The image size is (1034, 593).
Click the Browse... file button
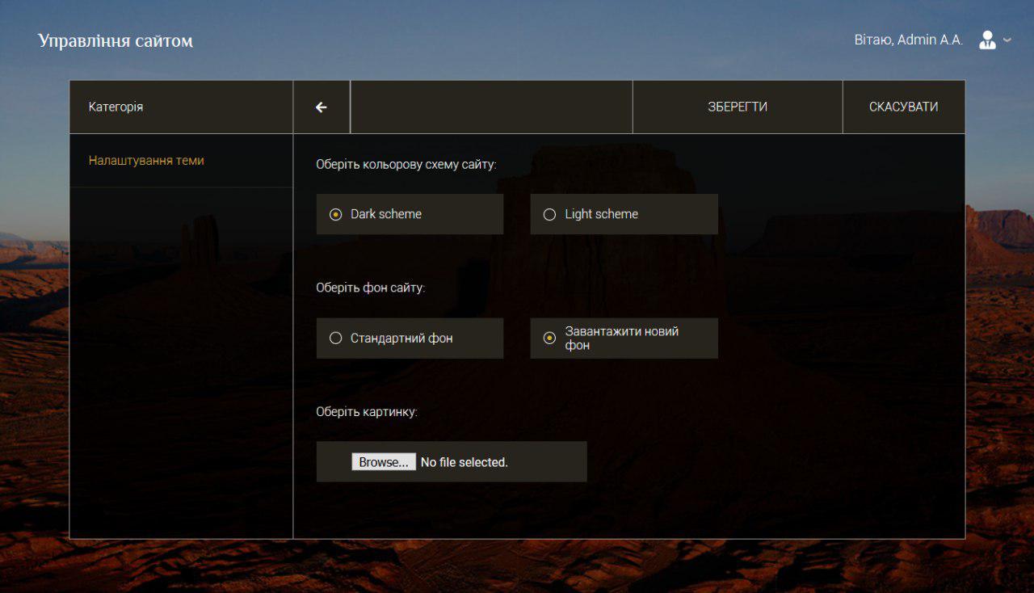pyautogui.click(x=384, y=462)
